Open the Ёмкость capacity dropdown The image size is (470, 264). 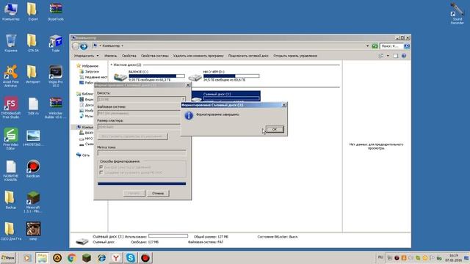point(142,99)
